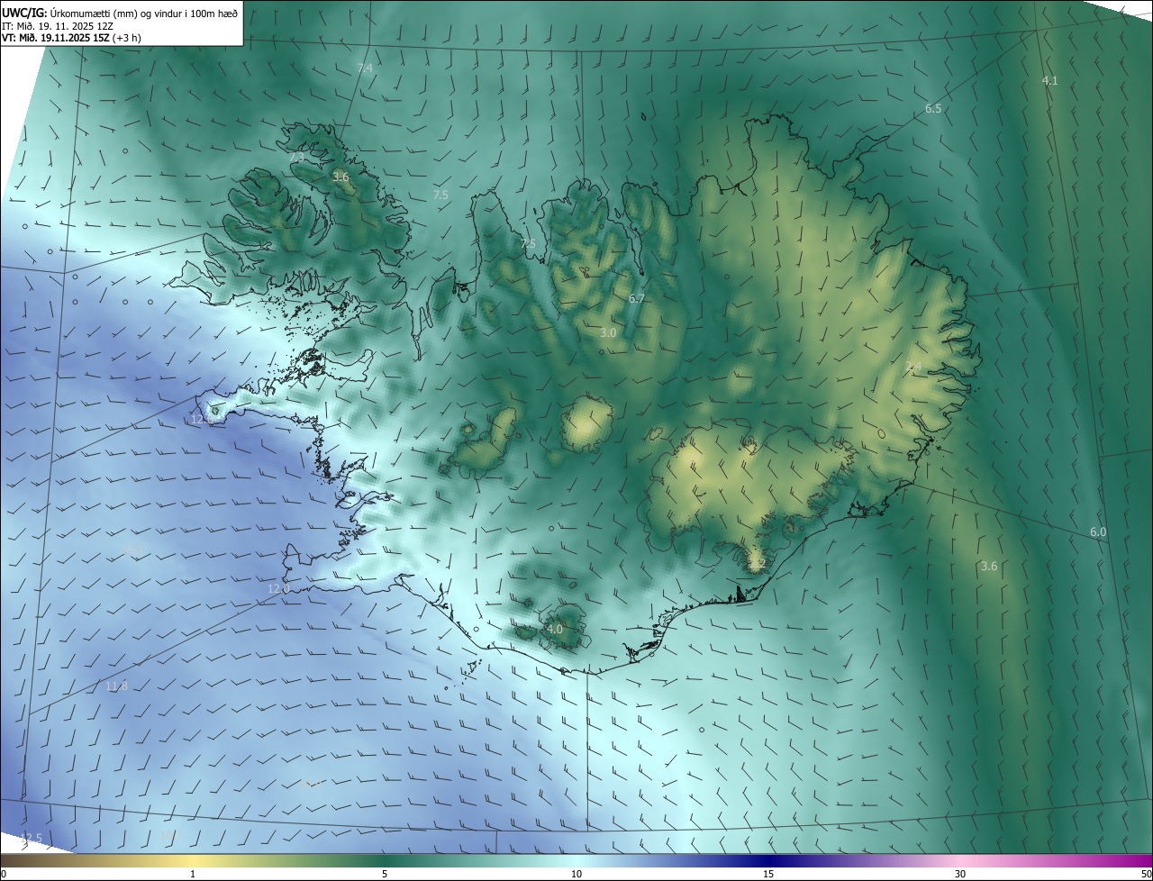Click the 1 tick on the colour scale
This screenshot has width=1153, height=881.
[193, 874]
